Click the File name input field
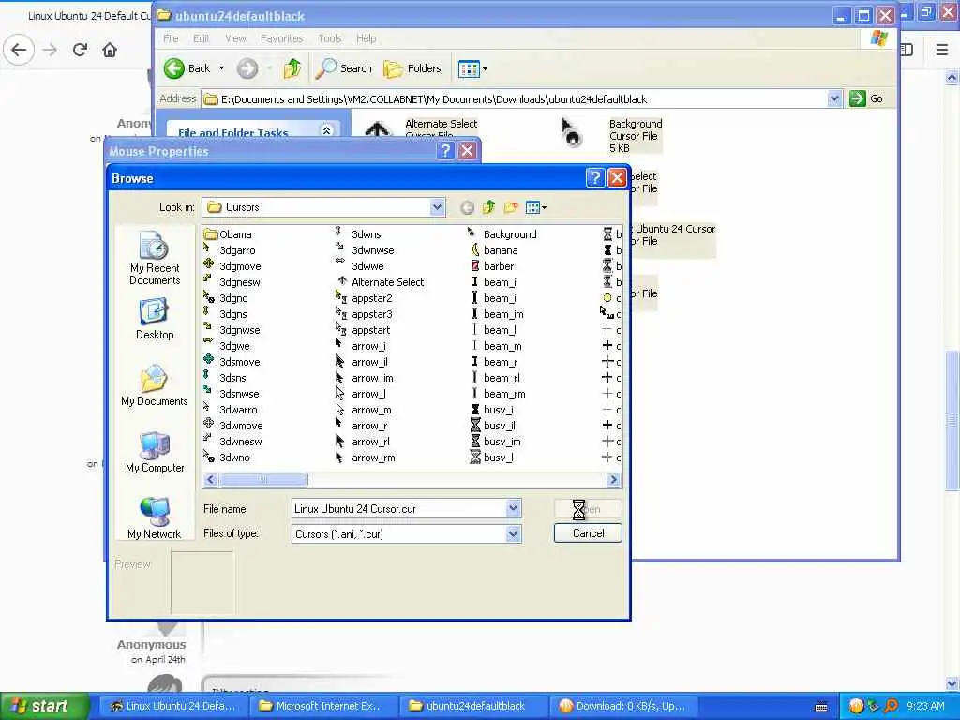Viewport: 960px width, 720px height. [398, 508]
